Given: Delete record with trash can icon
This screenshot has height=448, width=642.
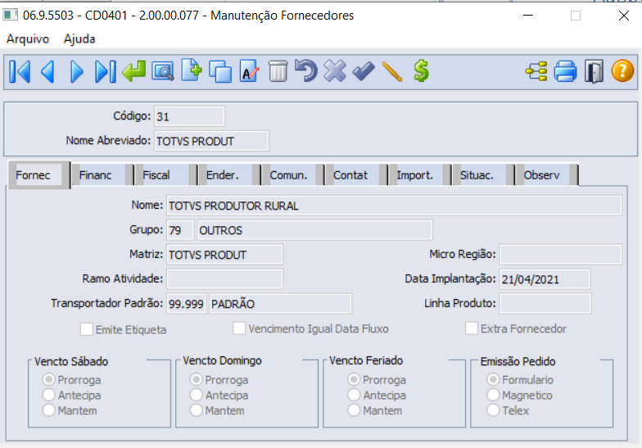Looking at the screenshot, I should coord(278,71).
